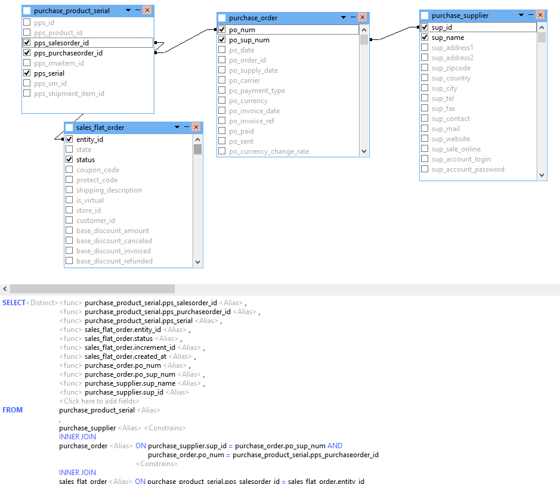Click the <Distinct> placeholder after SELECT
The width and height of the screenshot is (560, 484).
click(x=42, y=303)
